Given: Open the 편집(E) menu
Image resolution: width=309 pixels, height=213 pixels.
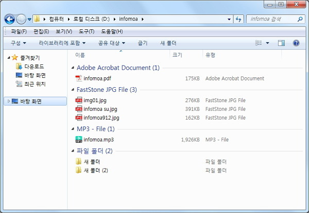Looking at the screenshot, I should coord(41,31).
